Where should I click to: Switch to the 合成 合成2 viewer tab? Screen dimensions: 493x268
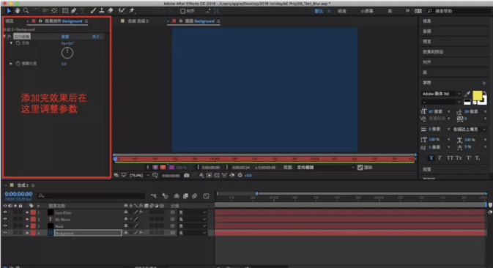138,21
